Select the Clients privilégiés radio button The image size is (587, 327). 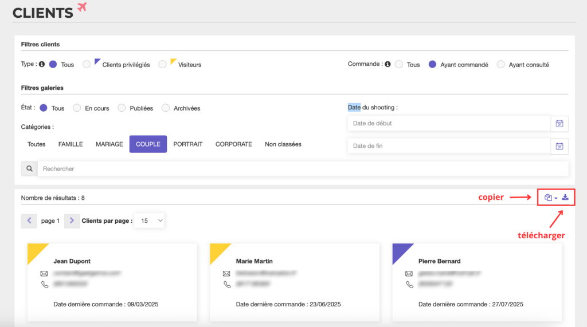coord(87,64)
